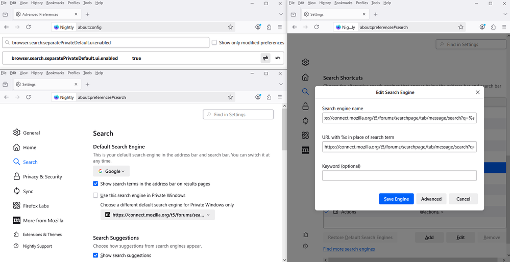Reset the about:config preference with undo arrow
The width and height of the screenshot is (510, 262).
point(278,58)
